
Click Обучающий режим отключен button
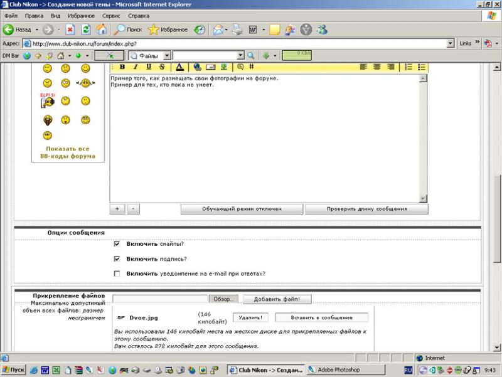pyautogui.click(x=242, y=209)
